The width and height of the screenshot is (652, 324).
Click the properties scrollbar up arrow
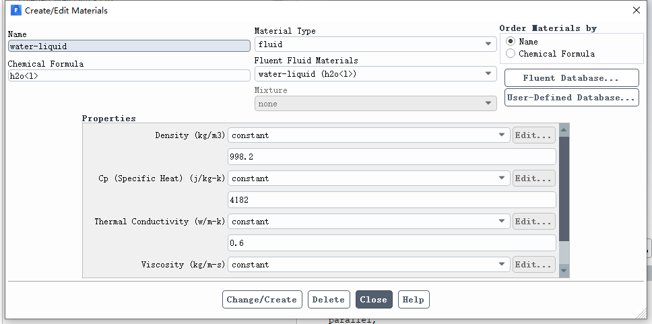564,130
